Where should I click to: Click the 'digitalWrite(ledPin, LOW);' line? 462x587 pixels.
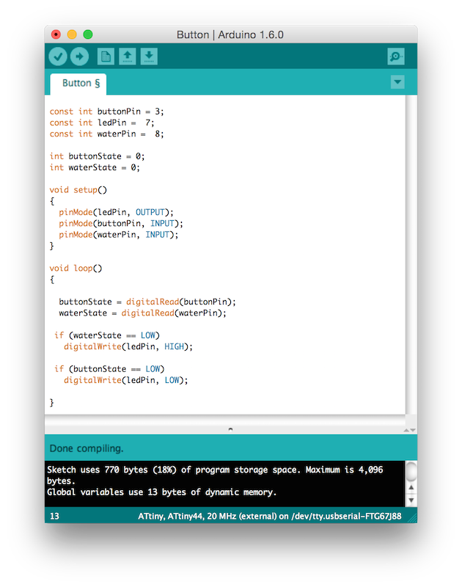[125, 380]
